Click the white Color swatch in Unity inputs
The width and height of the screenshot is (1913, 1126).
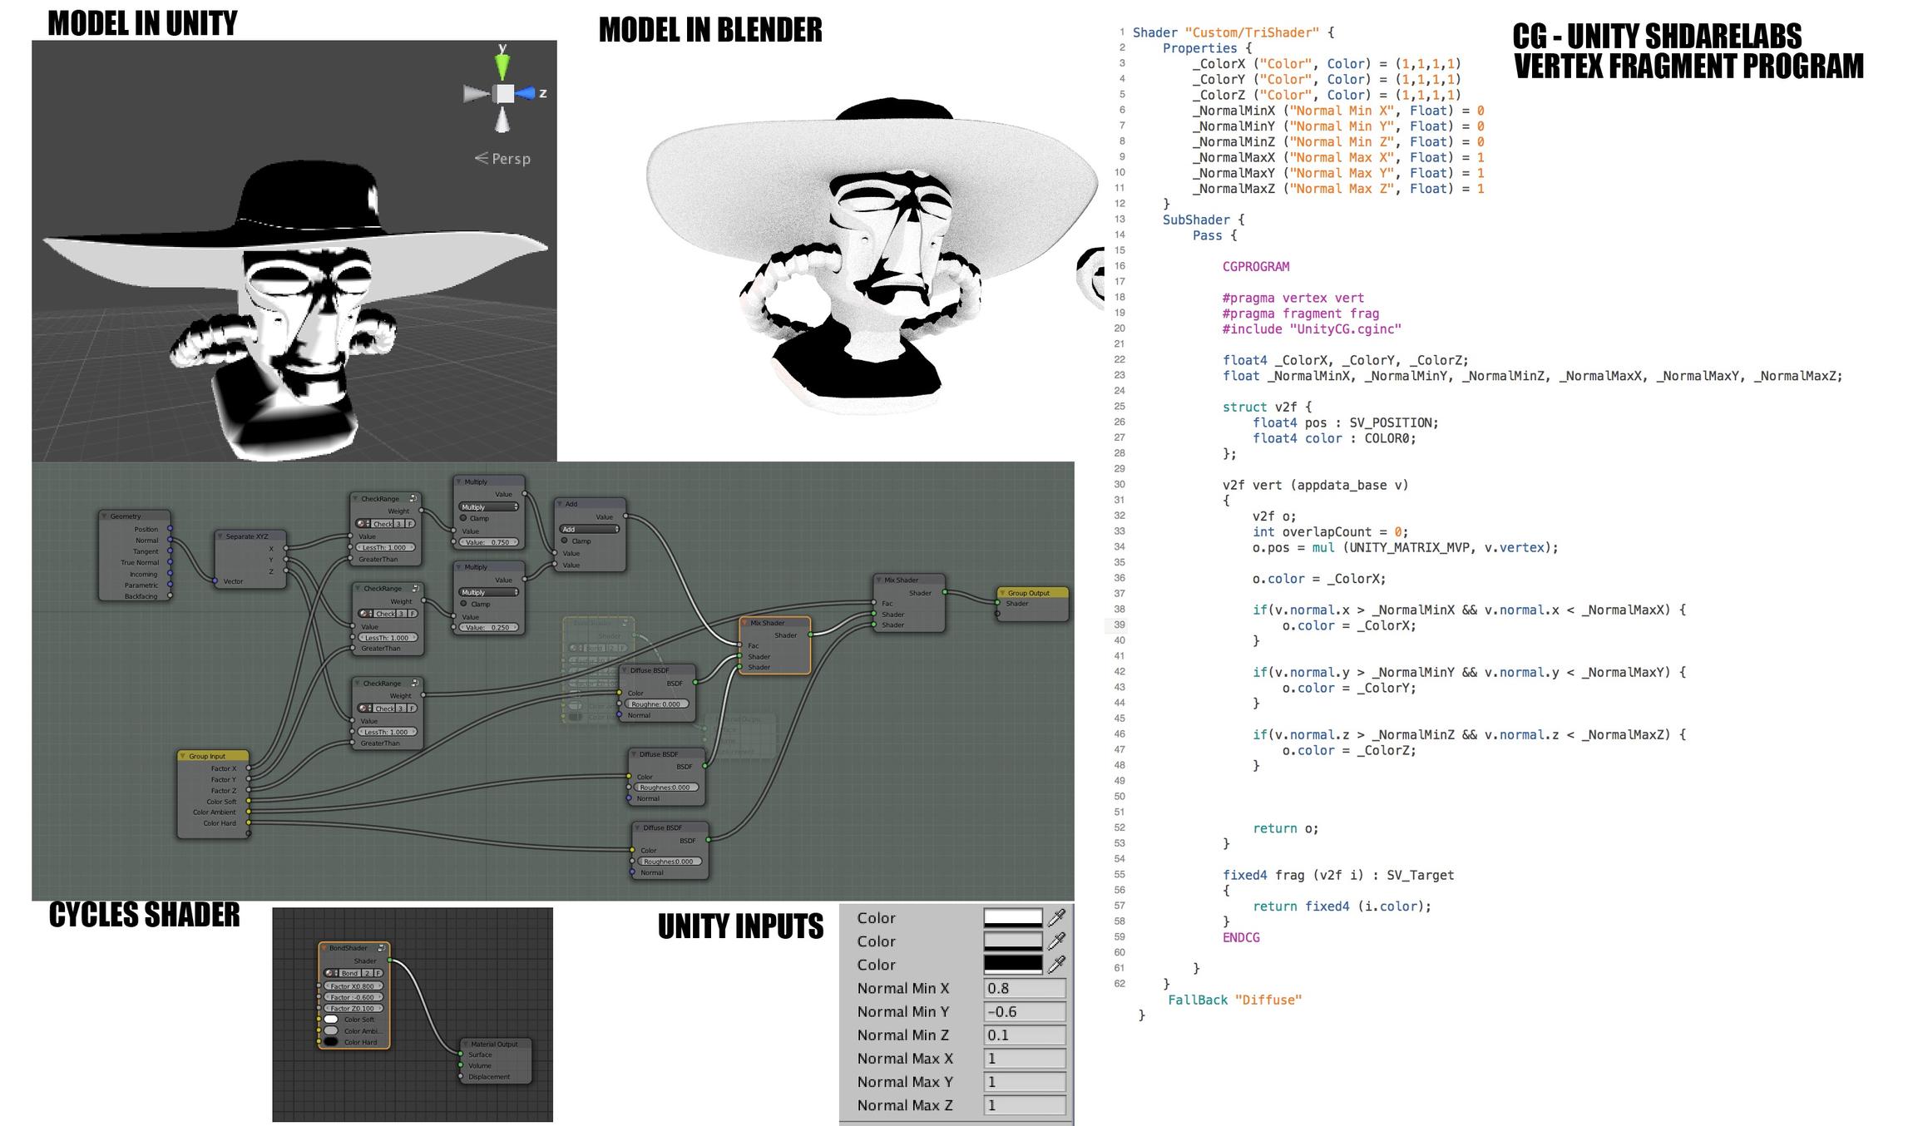click(x=1013, y=917)
